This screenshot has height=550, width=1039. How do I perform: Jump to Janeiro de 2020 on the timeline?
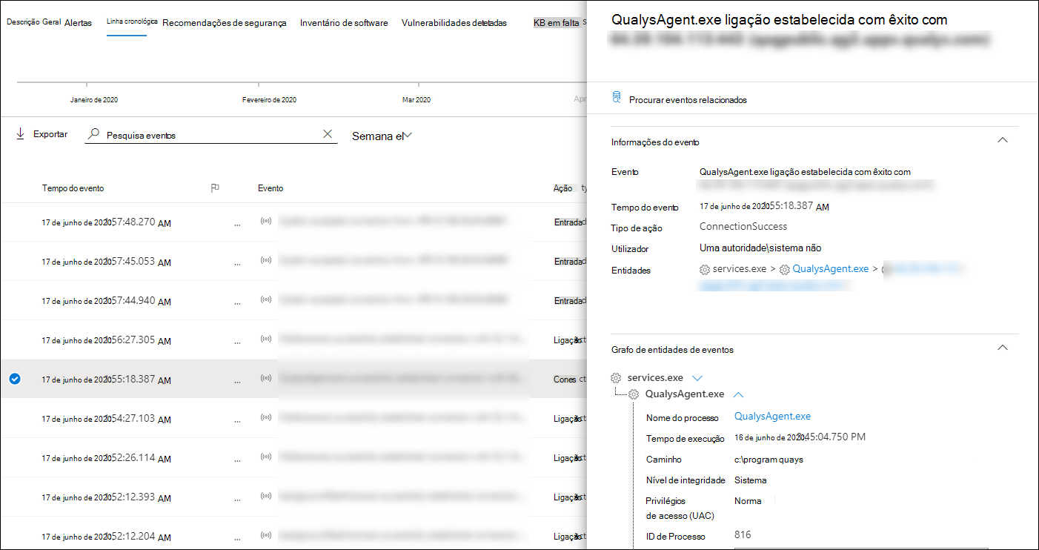pos(94,99)
